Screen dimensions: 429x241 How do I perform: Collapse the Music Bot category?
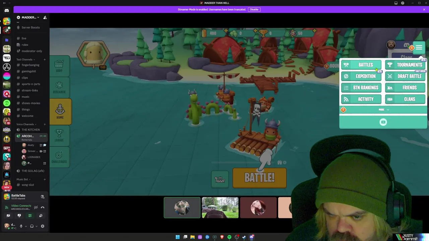23,179
